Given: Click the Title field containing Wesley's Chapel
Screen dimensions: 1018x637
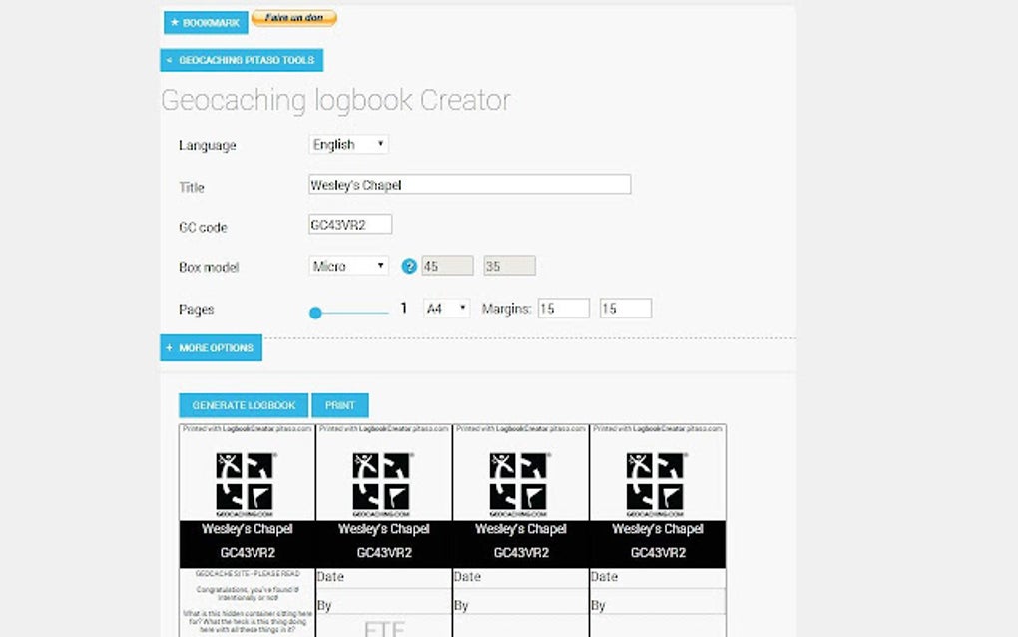Looking at the screenshot, I should click(x=469, y=184).
